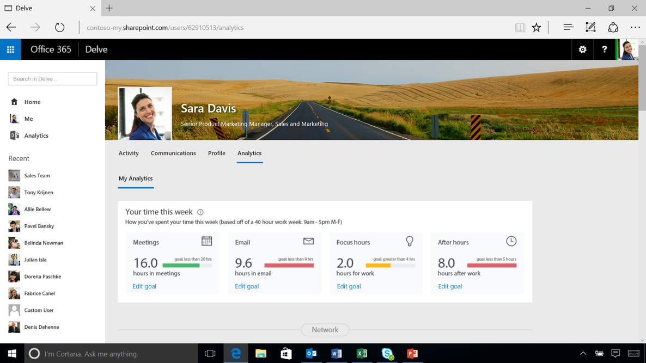This screenshot has height=363, width=646.
Task: Open the Delve settings gear
Action: pos(582,49)
